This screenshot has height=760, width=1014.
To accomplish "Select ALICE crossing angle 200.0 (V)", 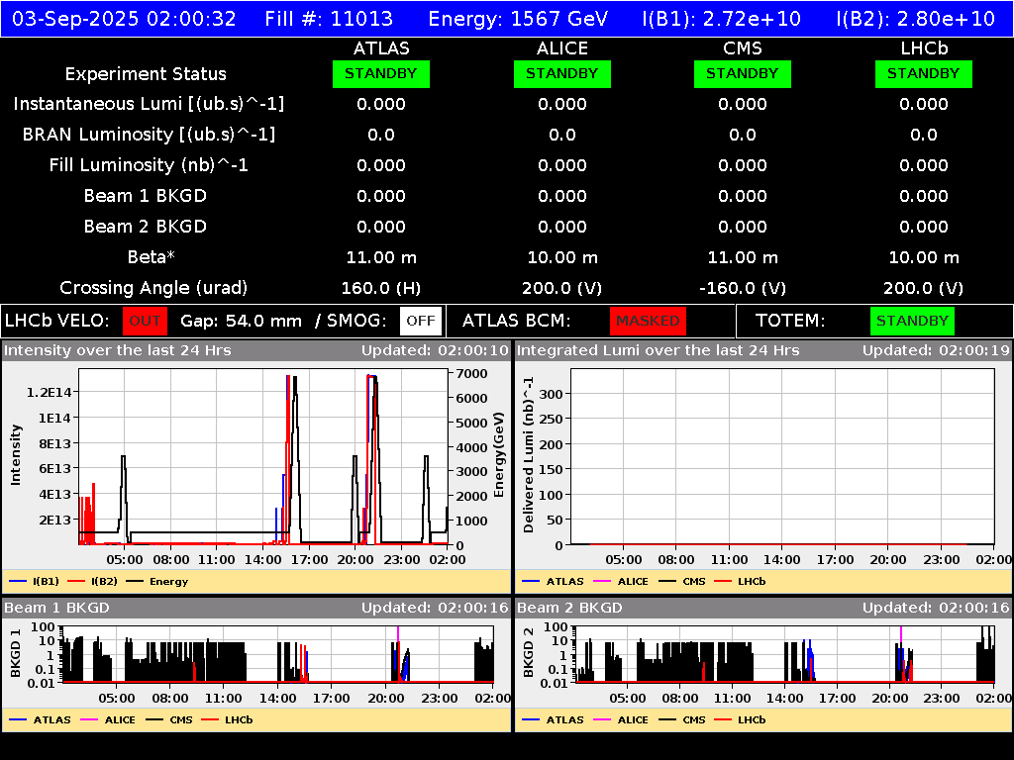I will point(562,288).
